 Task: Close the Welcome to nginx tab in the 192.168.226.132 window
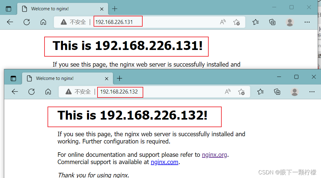[x=107, y=79]
